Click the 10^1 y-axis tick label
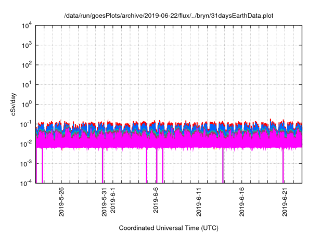 (27, 85)
